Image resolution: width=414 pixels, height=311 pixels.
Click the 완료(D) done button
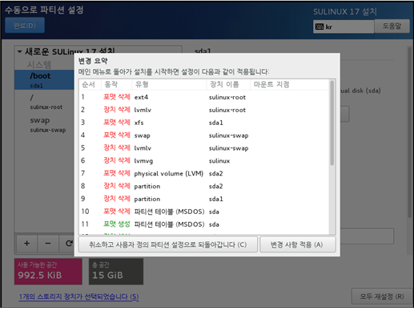[25, 26]
